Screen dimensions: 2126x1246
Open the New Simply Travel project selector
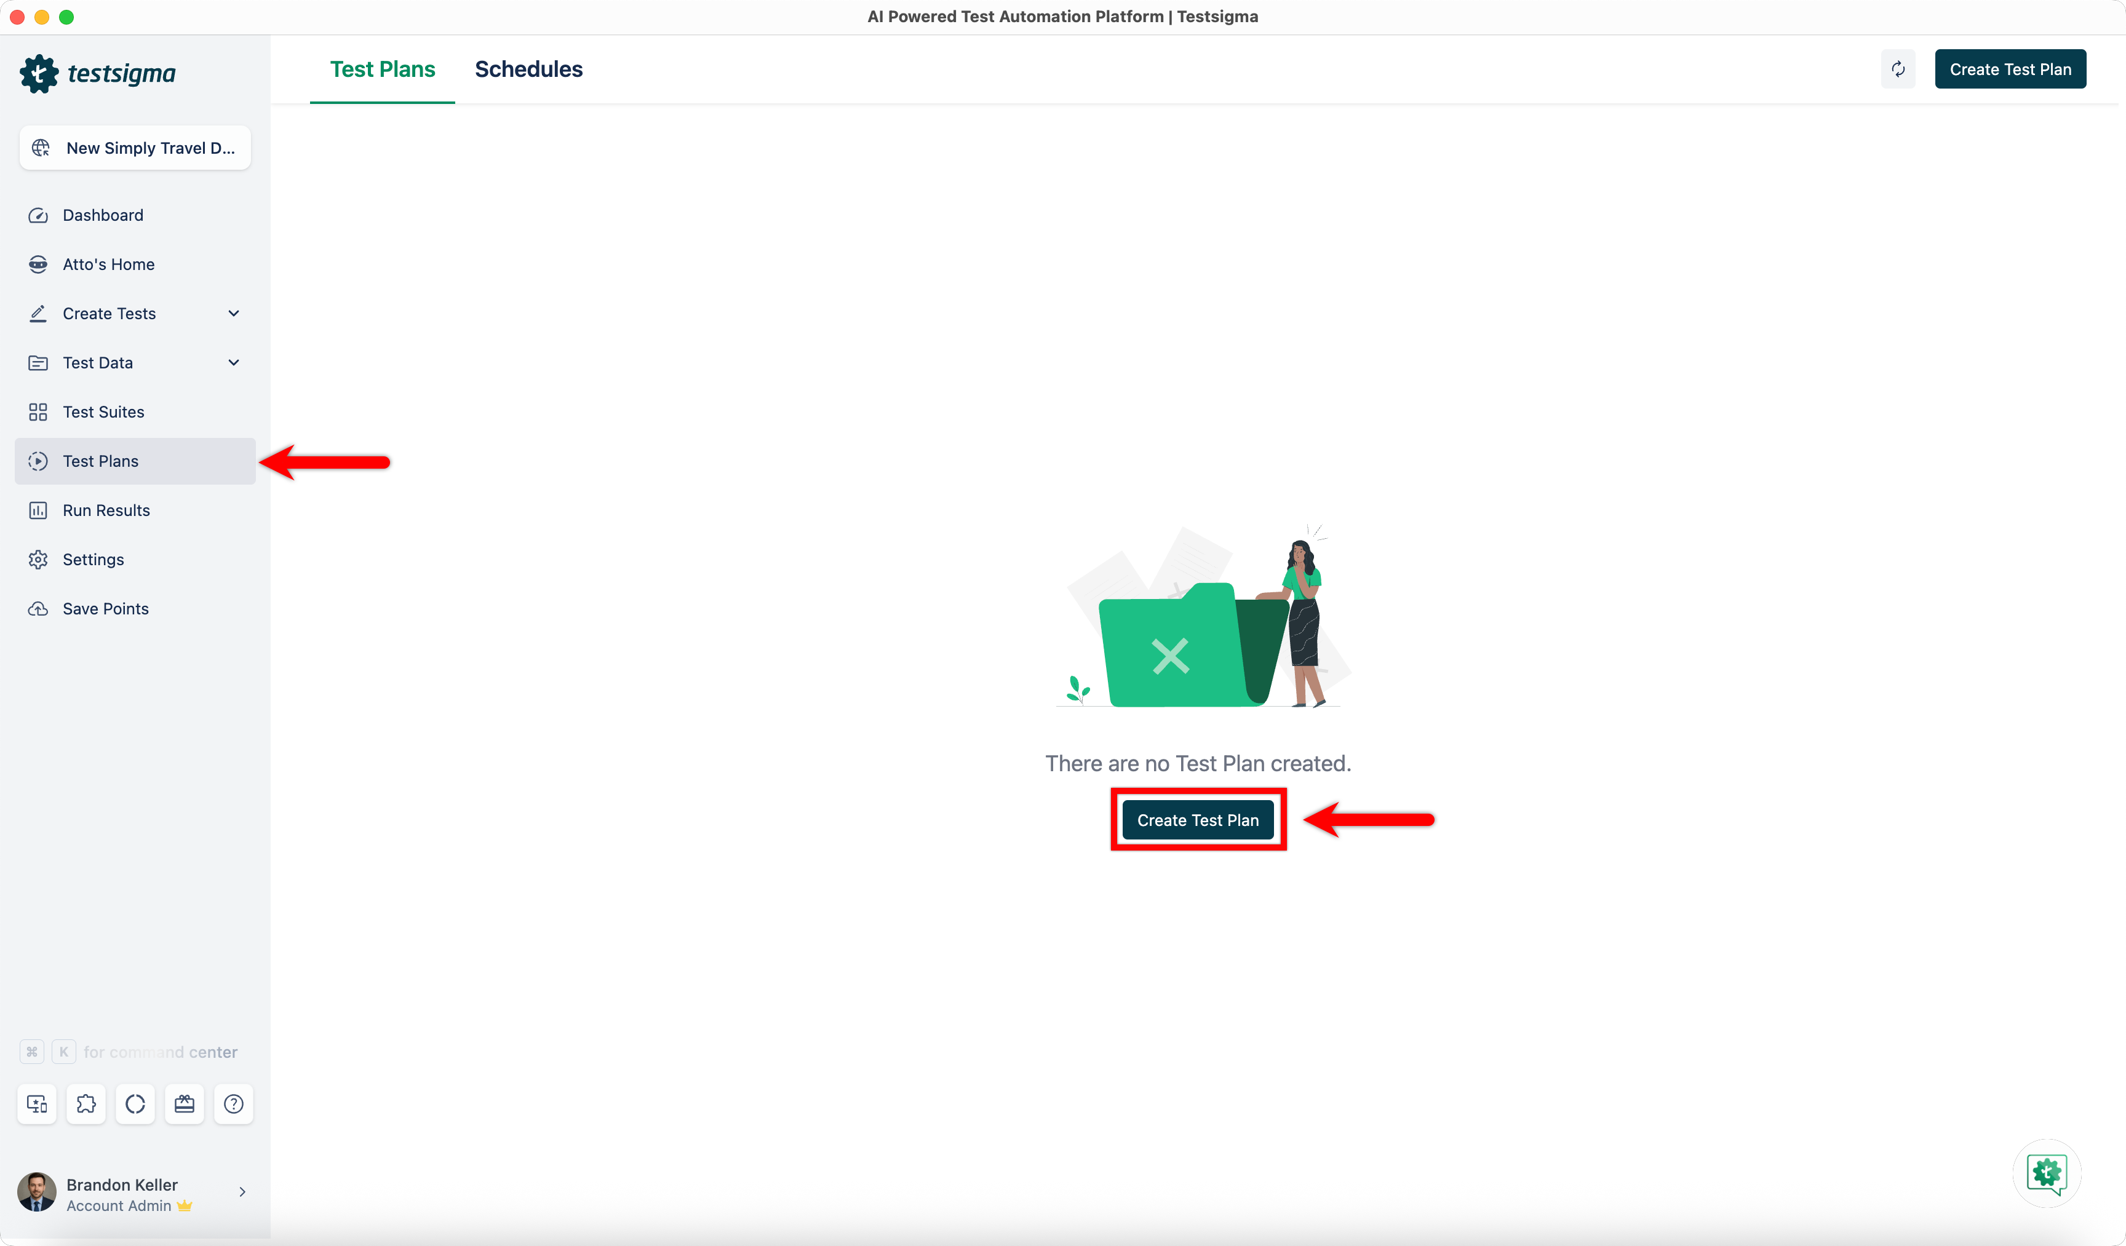click(135, 148)
